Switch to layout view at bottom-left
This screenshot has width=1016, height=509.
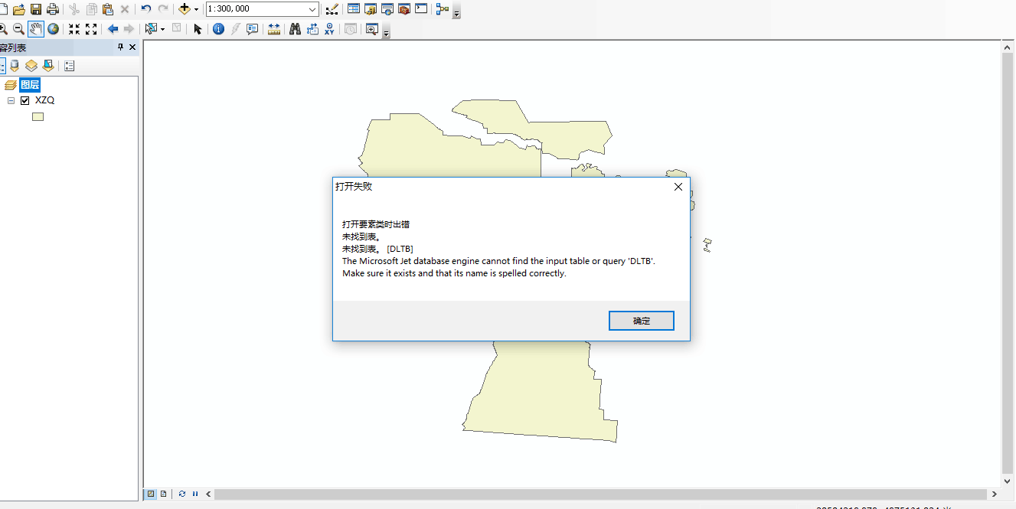[x=164, y=494]
